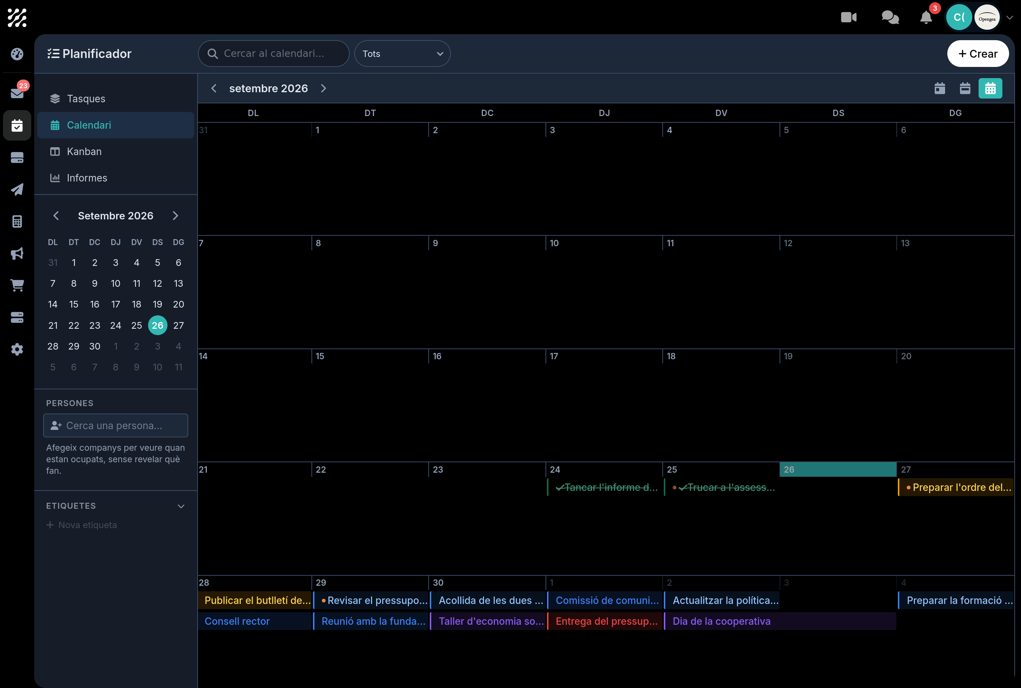Show next month in mini calendar

pos(175,216)
